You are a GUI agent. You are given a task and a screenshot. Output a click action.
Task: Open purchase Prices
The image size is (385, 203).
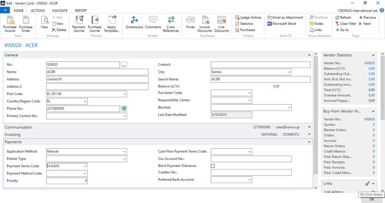[x=190, y=22]
